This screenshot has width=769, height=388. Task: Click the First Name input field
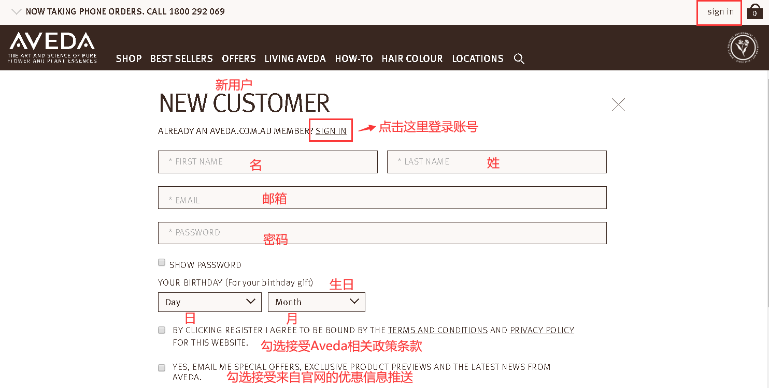(x=267, y=162)
